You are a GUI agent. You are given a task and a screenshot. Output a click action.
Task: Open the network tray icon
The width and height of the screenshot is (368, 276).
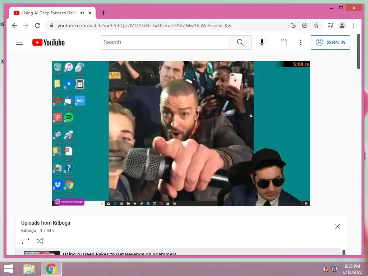point(334,269)
